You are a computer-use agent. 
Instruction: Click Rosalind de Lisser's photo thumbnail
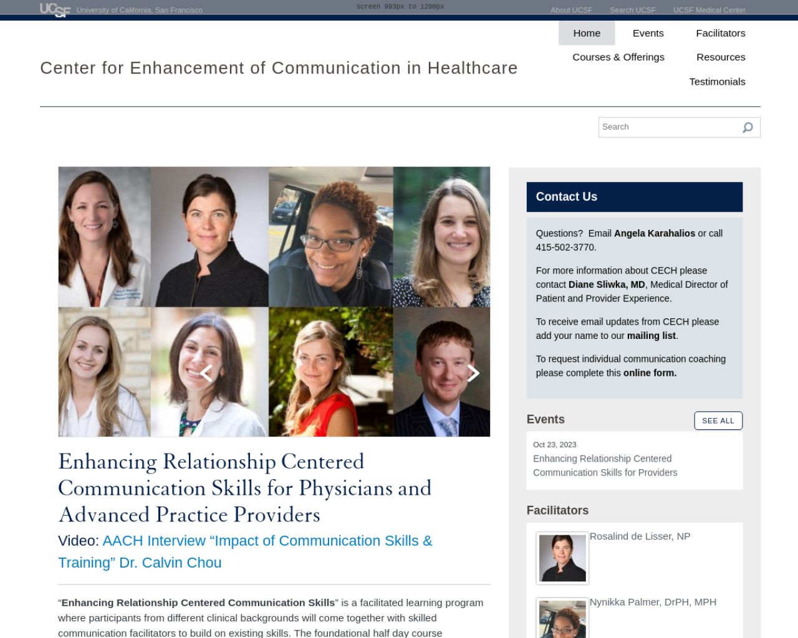[x=562, y=558]
